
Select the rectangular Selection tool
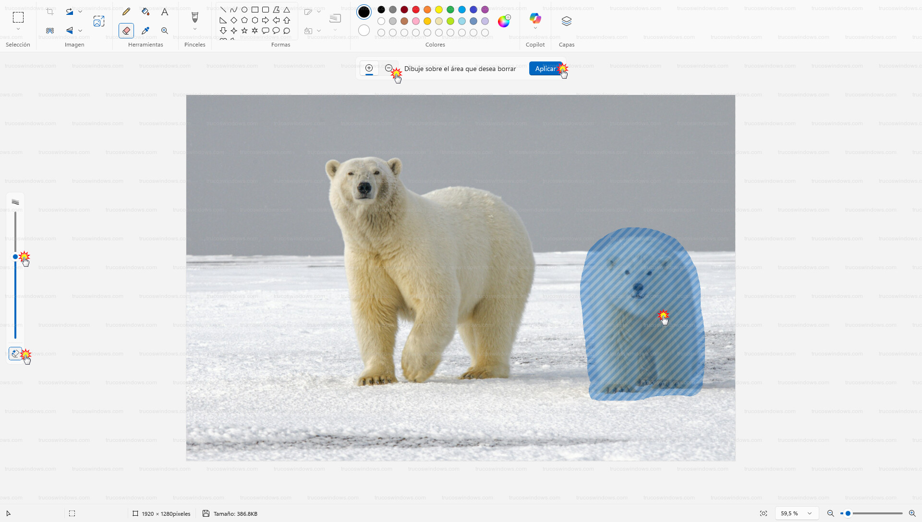point(18,17)
